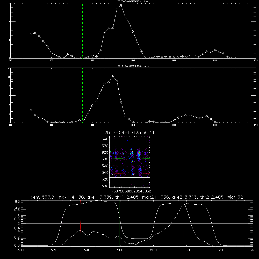Click the '520' y-axis label beside the heatmap
Screen dimensions: 259x259
105,179
